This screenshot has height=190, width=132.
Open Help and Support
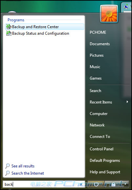click(105, 172)
